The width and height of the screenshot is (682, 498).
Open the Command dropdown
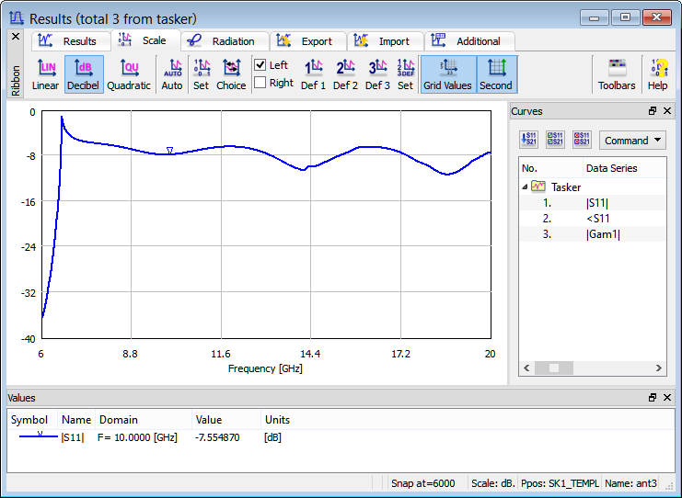coord(632,141)
